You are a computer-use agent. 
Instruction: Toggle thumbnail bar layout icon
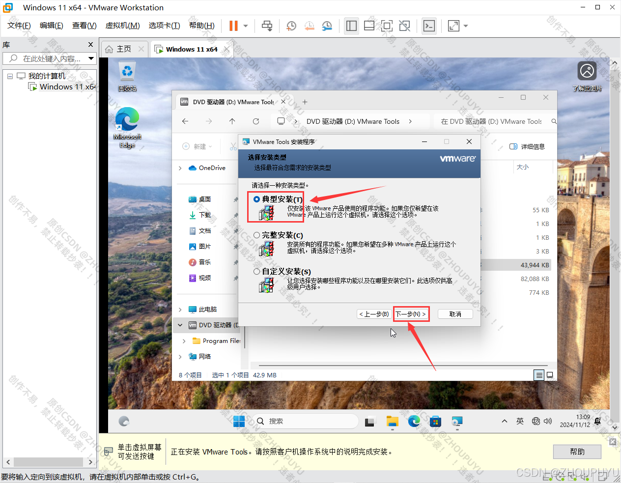point(369,26)
